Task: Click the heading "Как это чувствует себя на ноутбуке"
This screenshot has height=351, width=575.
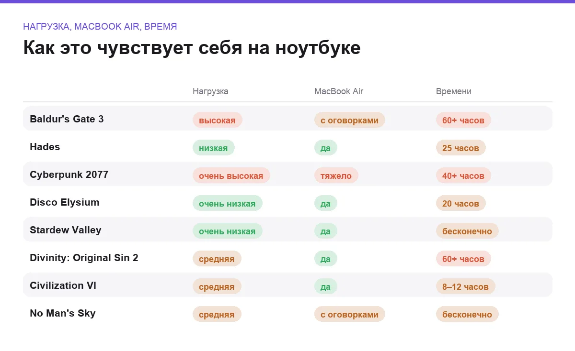Action: [x=192, y=48]
